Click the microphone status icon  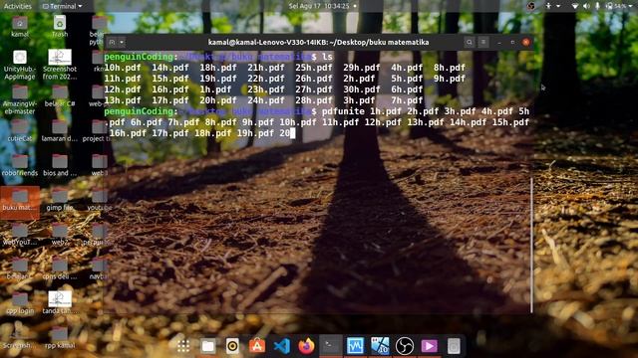pyautogui.click(x=597, y=6)
